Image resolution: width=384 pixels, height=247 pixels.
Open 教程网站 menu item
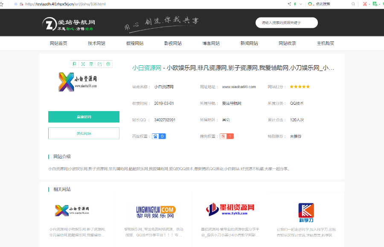(135, 44)
